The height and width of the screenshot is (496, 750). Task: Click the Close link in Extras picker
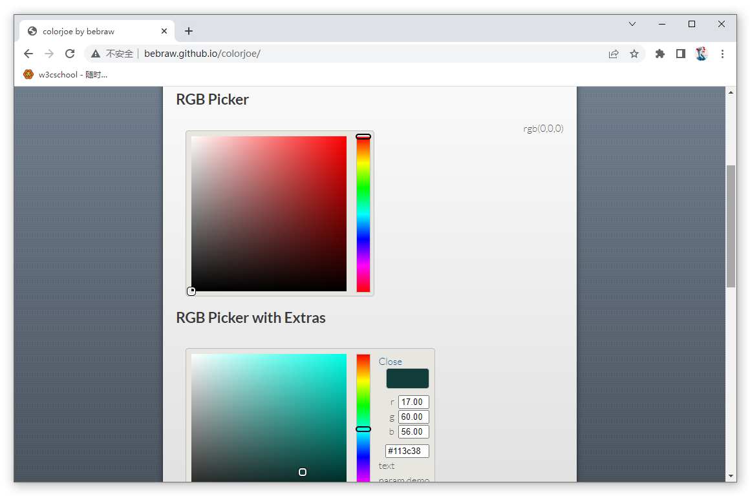pos(391,362)
